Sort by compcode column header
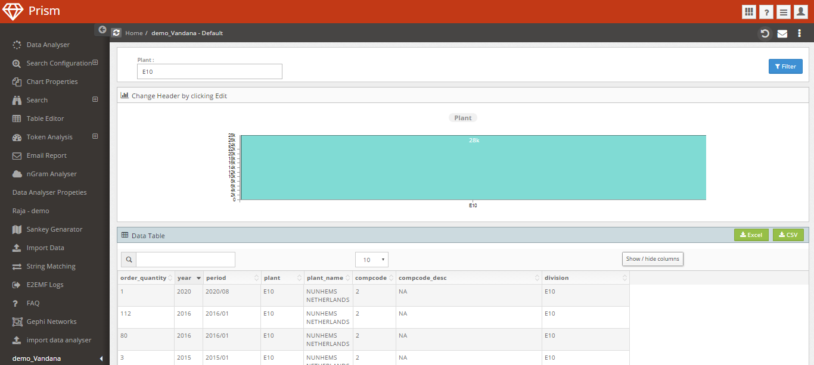This screenshot has height=365, width=814. click(x=374, y=278)
